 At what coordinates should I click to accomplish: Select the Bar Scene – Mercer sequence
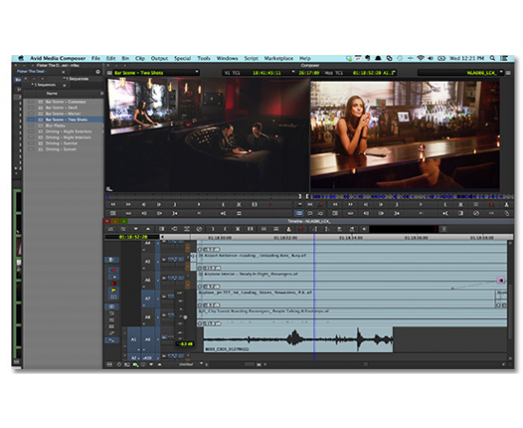tap(65, 114)
